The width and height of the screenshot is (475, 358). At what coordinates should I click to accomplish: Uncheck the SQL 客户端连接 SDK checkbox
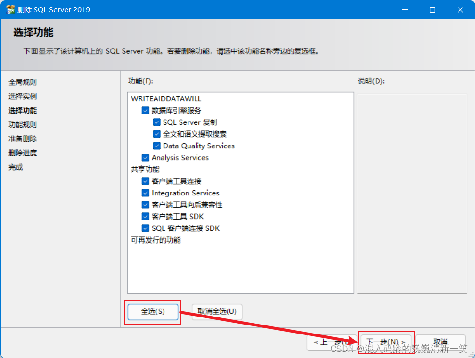[x=146, y=228]
